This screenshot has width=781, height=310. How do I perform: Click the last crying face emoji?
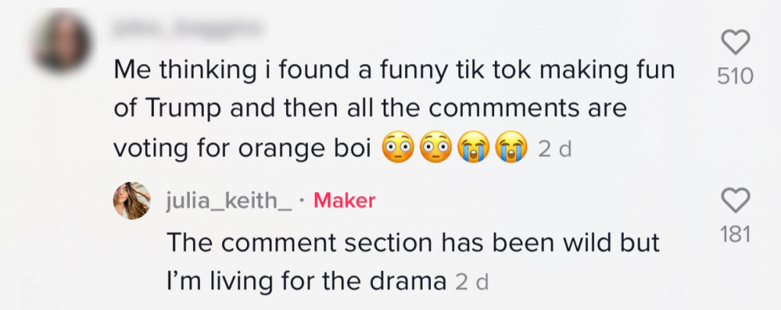tap(510, 149)
